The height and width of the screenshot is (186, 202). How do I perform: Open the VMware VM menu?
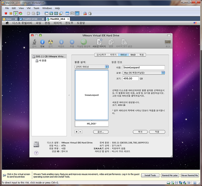point(29,8)
